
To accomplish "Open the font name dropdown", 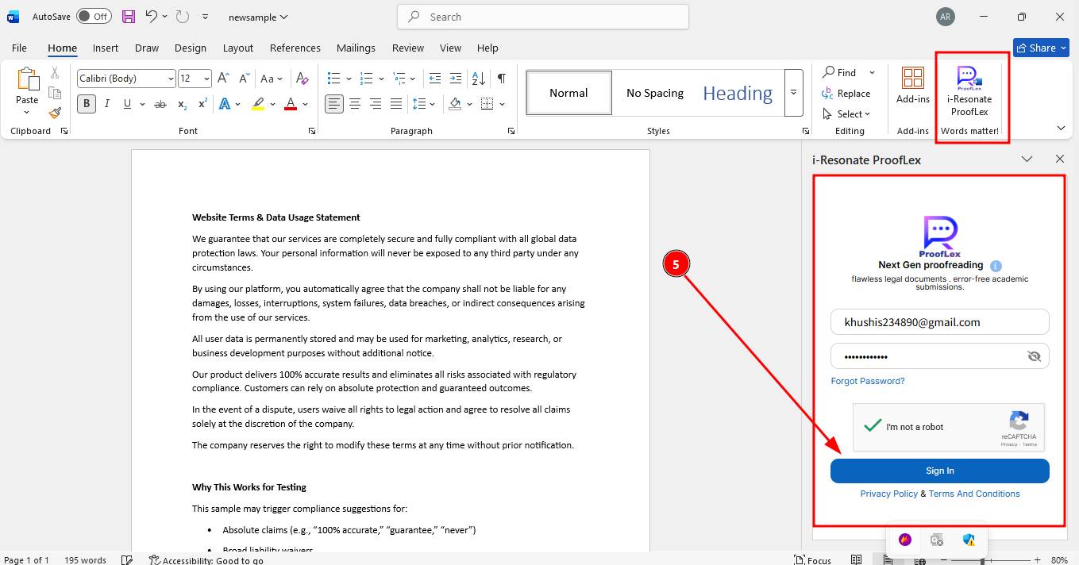I will [x=171, y=79].
